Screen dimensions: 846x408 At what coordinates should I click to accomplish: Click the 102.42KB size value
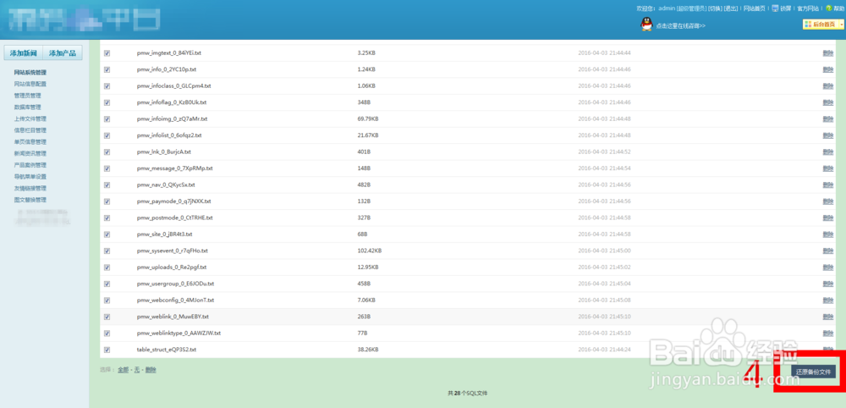point(370,251)
